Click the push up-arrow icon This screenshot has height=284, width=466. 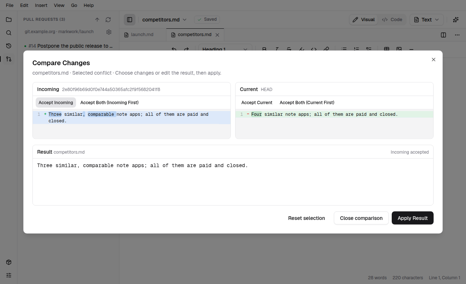point(97,20)
